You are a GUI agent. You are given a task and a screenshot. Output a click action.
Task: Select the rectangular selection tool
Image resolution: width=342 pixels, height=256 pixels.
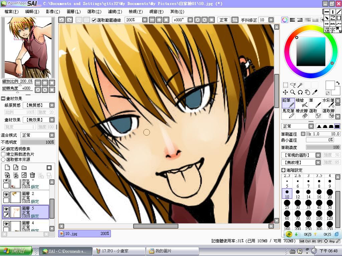286,85
